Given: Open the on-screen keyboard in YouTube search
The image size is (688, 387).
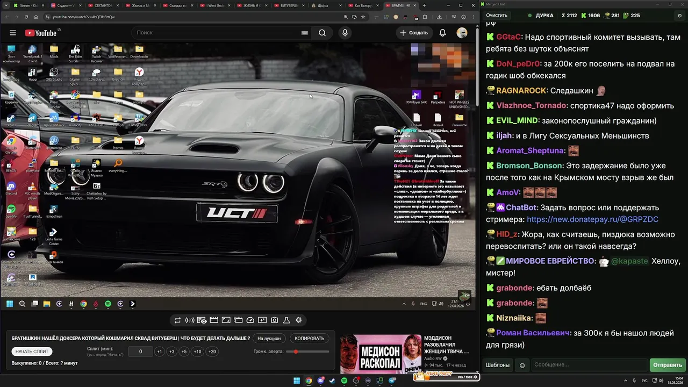Looking at the screenshot, I should 305,33.
